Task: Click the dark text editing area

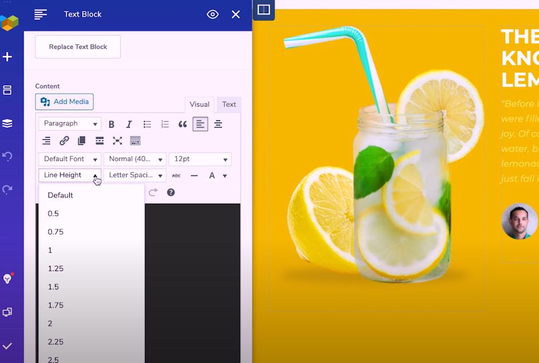Action: pos(193,283)
